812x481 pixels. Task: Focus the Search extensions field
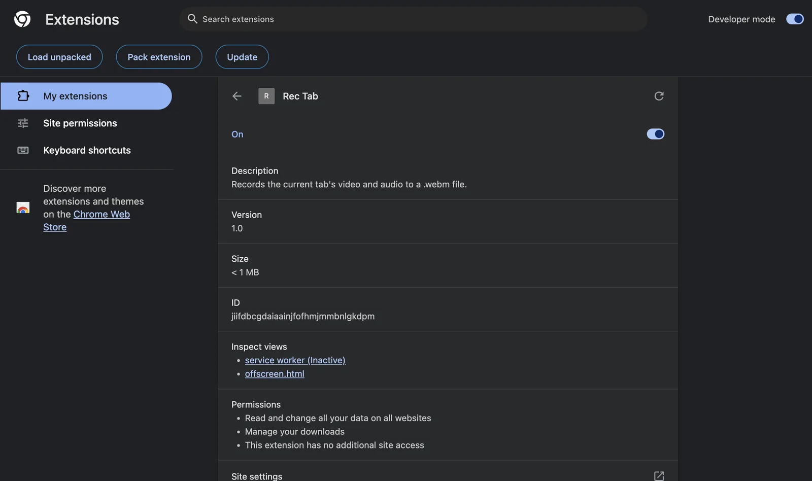point(414,19)
